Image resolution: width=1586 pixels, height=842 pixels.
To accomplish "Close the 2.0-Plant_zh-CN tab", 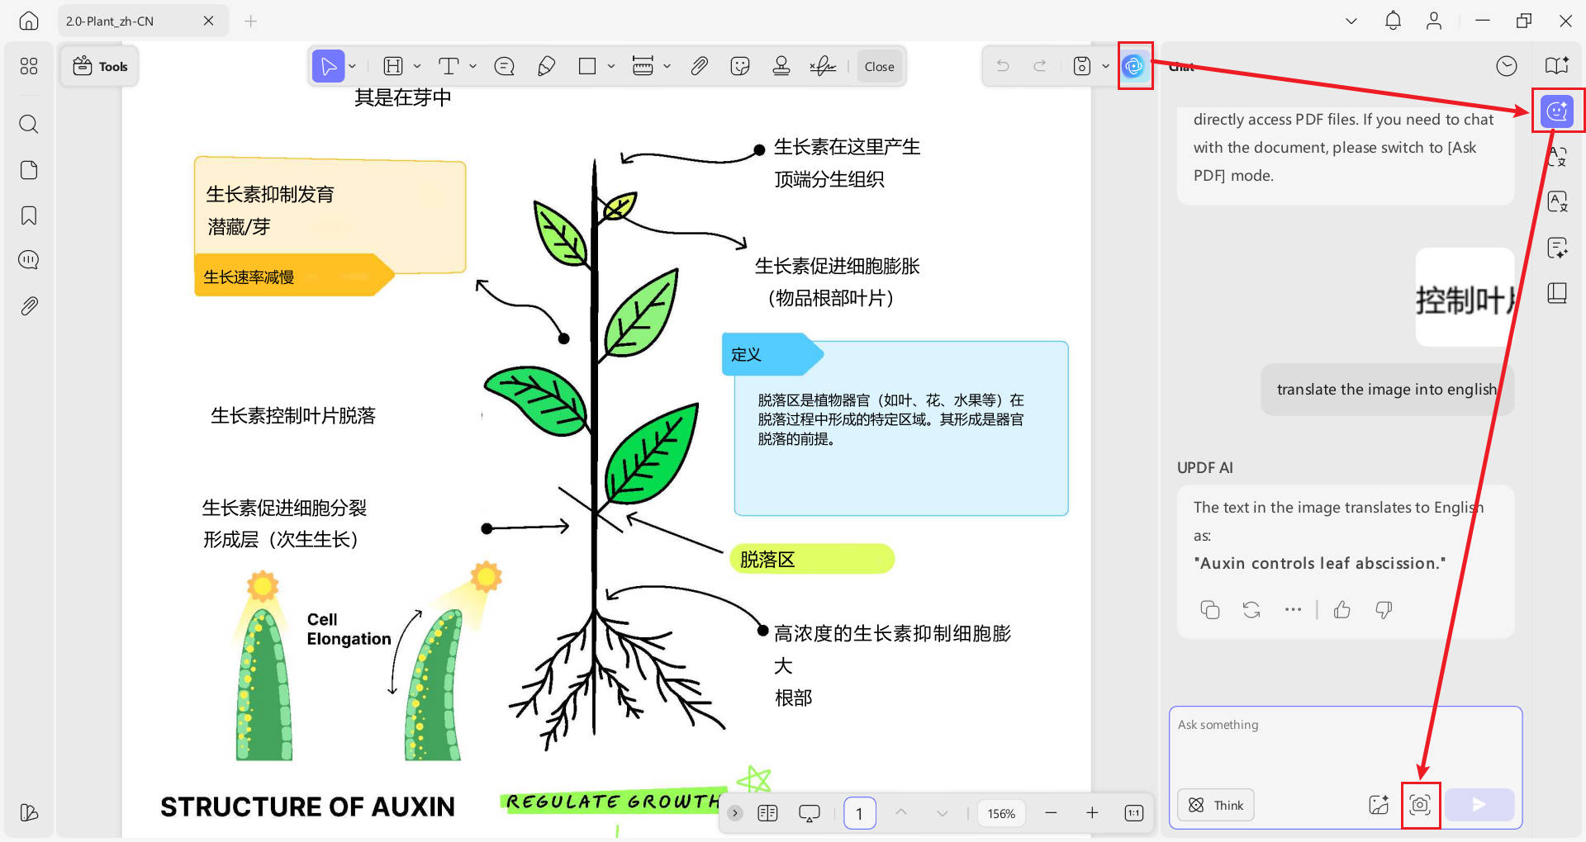I will [209, 21].
